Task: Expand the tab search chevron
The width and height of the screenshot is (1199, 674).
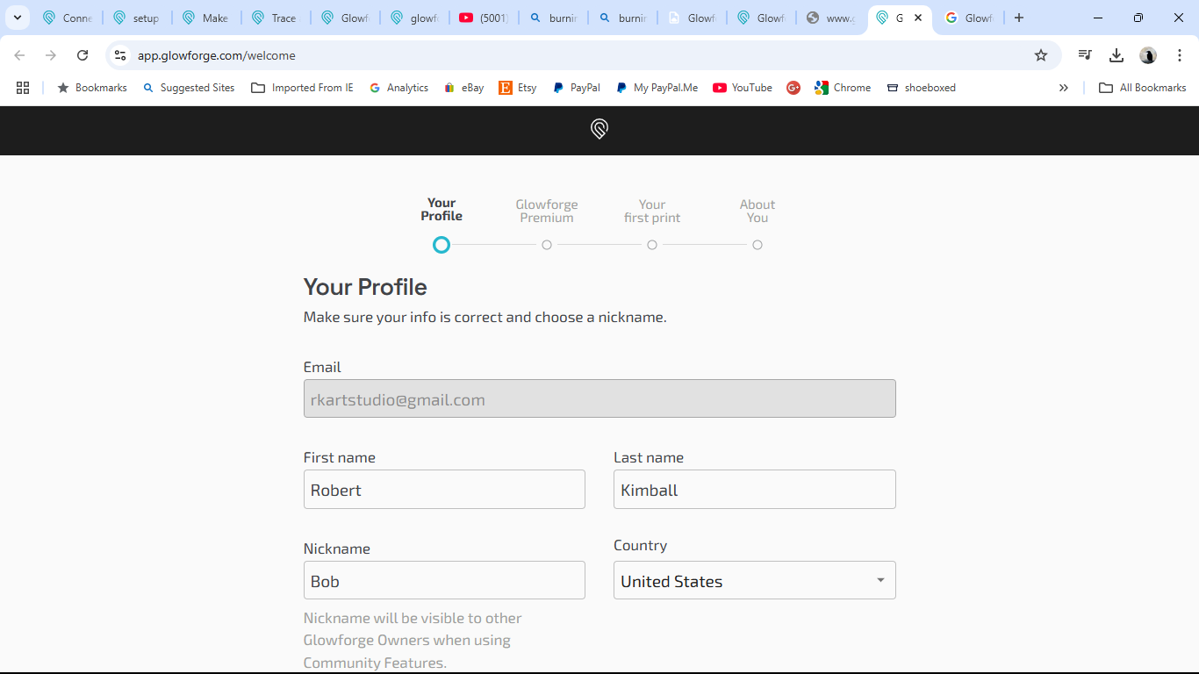Action: pyautogui.click(x=17, y=18)
